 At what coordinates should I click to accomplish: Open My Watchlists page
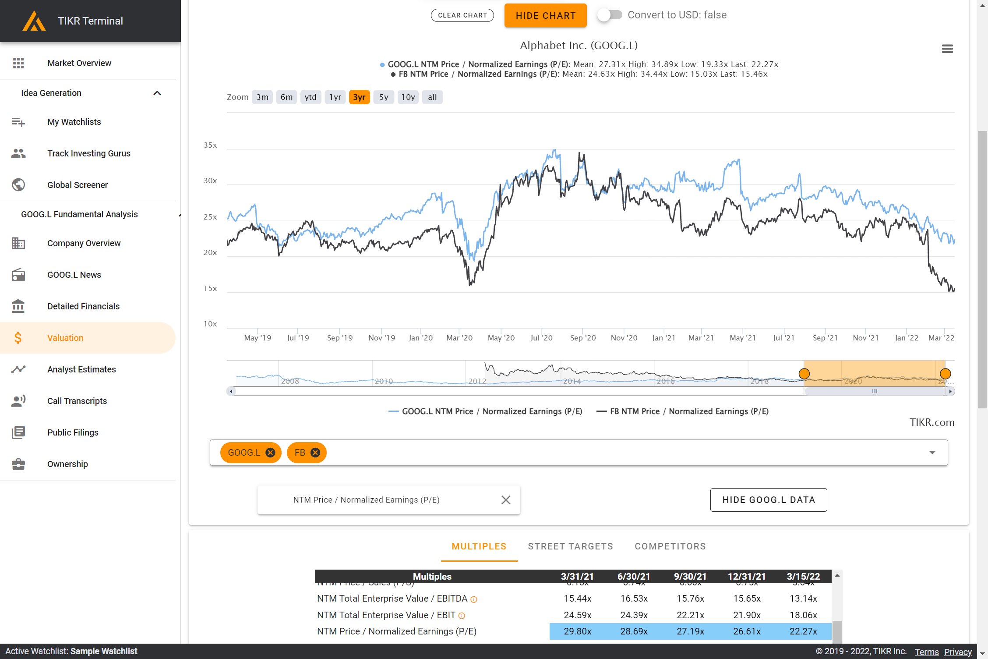(74, 122)
